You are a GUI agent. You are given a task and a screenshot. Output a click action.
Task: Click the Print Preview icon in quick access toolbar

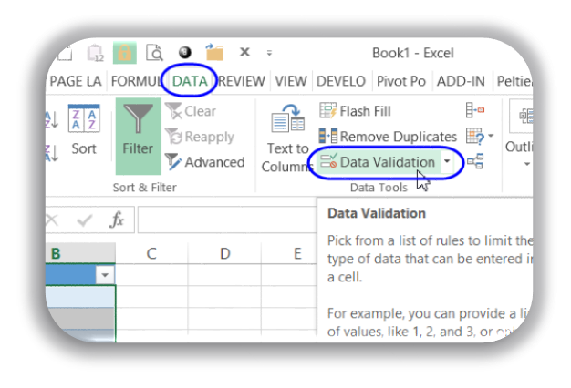tap(154, 53)
